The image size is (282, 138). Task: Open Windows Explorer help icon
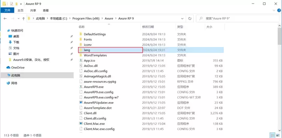[x=279, y=10]
